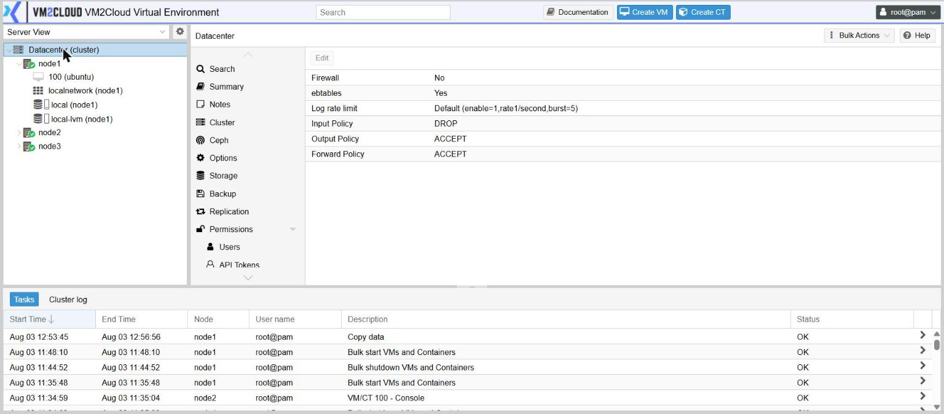Select the Forward Policy row
The width and height of the screenshot is (944, 414).
tap(623, 154)
